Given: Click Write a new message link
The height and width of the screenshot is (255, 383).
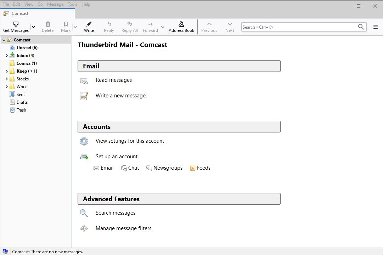Looking at the screenshot, I should click(x=120, y=96).
